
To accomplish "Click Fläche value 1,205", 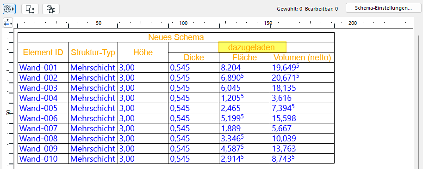I will [x=245, y=98].
